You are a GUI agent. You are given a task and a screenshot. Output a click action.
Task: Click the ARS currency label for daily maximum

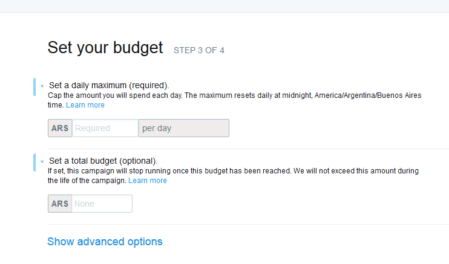(61, 128)
